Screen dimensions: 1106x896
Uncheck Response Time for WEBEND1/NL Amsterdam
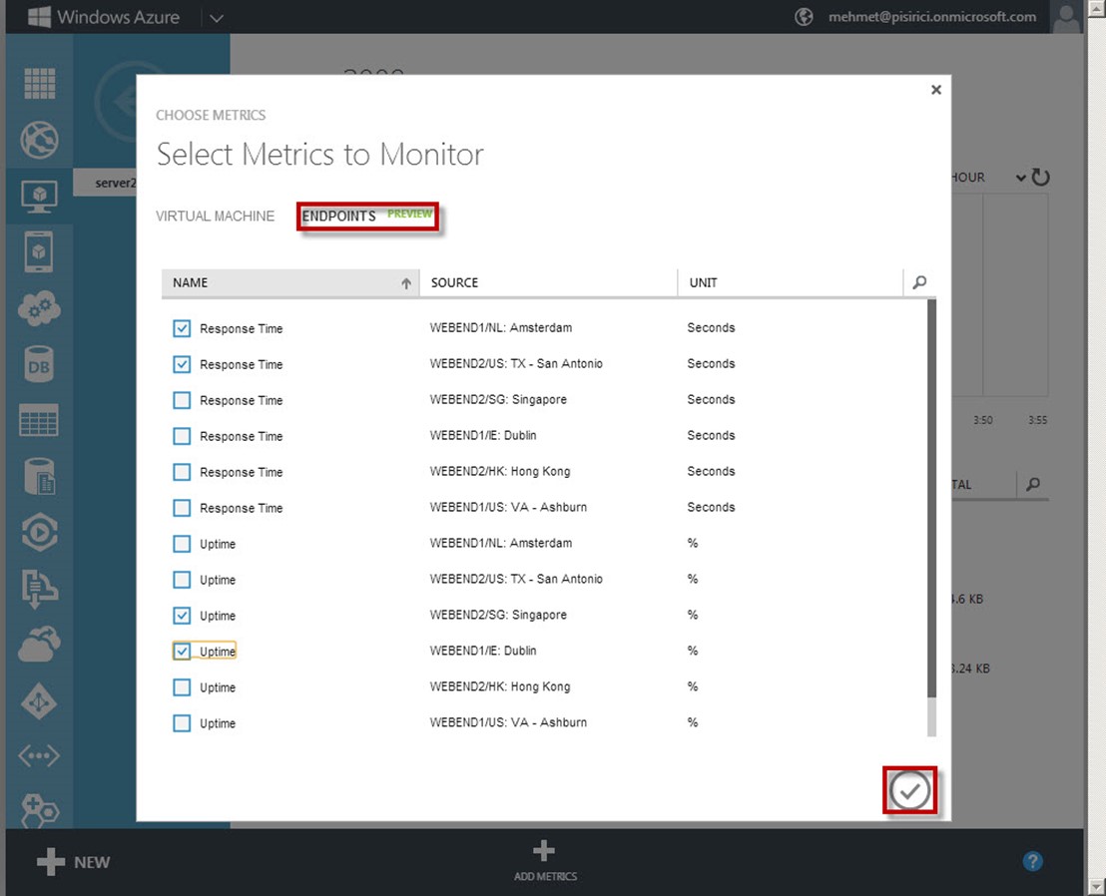click(182, 328)
